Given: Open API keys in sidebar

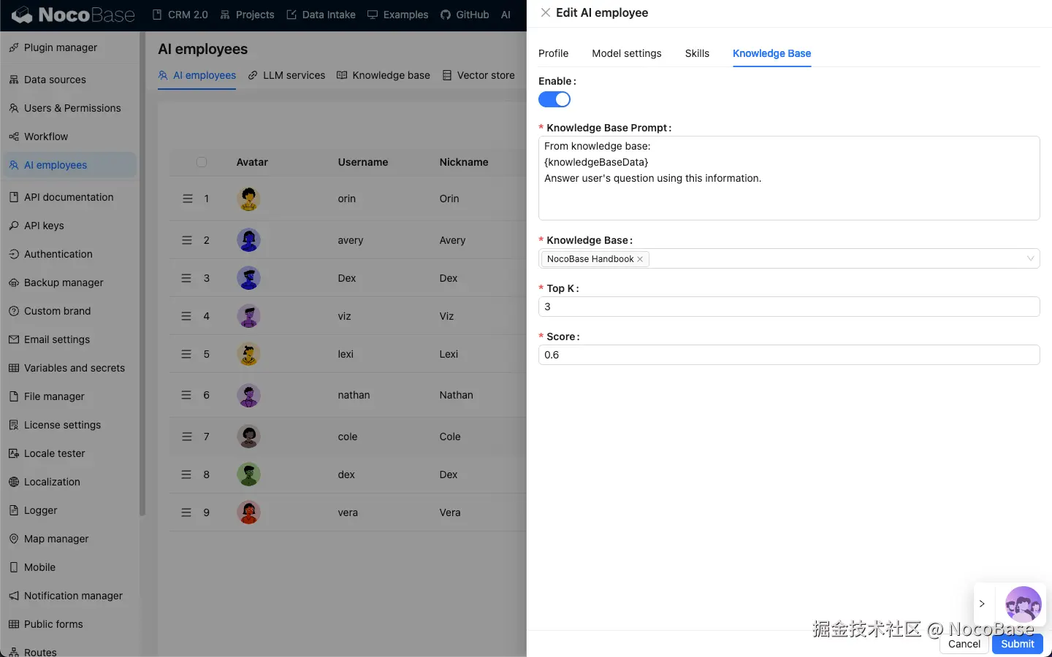Looking at the screenshot, I should (x=37, y=226).
